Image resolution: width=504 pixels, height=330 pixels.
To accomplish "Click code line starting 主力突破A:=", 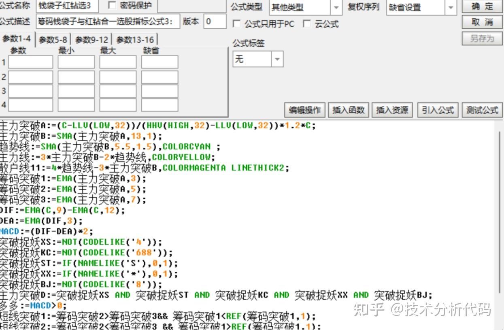I will (157, 126).
